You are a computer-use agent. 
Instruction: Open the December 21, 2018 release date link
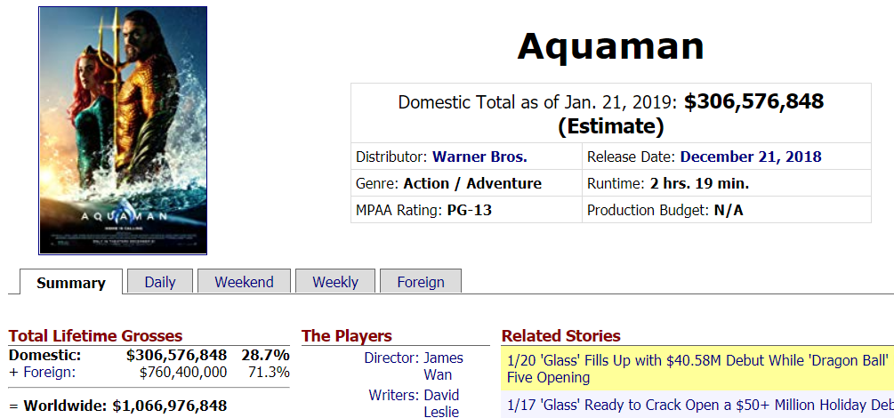[751, 157]
